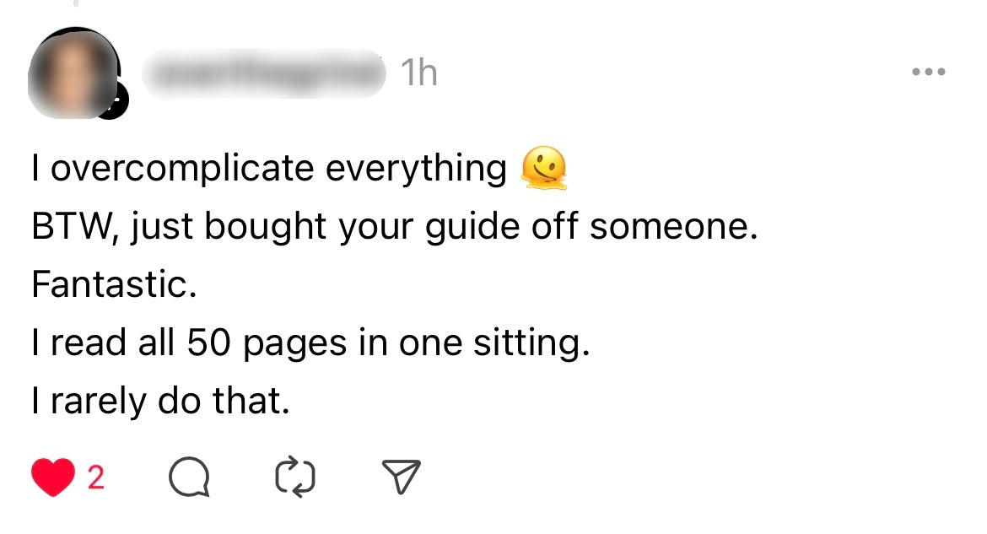
Task: Click the blurred username of the poster
Action: [x=263, y=74]
